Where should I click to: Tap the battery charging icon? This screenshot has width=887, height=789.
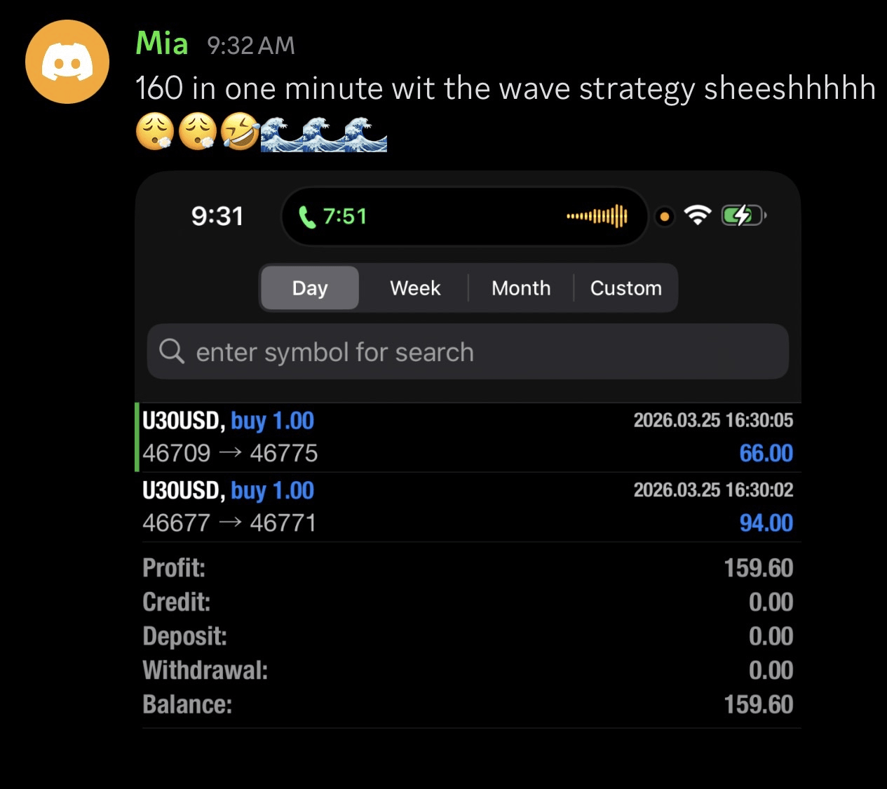pyautogui.click(x=743, y=215)
